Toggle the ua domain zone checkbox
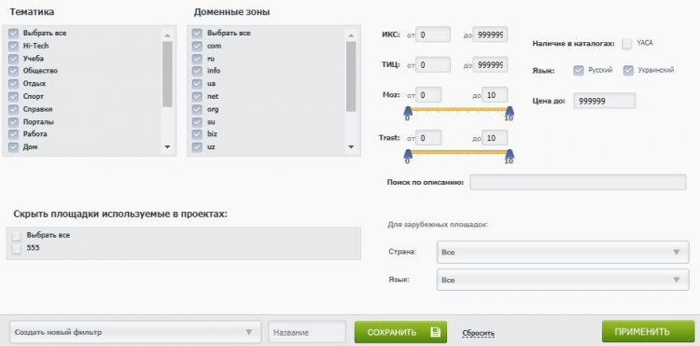The image size is (700, 346). tap(197, 84)
